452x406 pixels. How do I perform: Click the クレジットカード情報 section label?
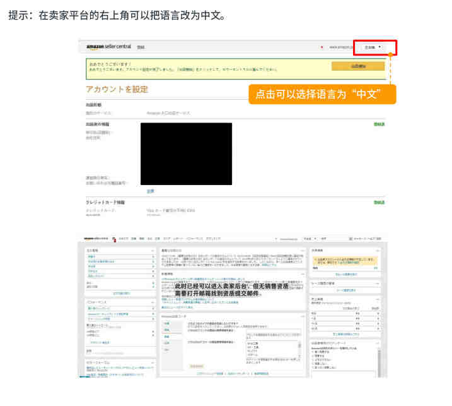click(x=105, y=203)
